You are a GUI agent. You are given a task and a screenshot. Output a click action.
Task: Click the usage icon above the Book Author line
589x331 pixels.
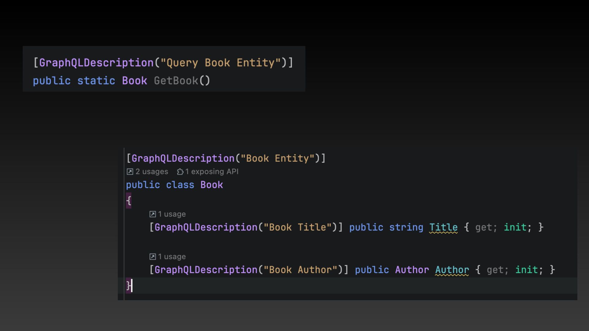point(152,257)
